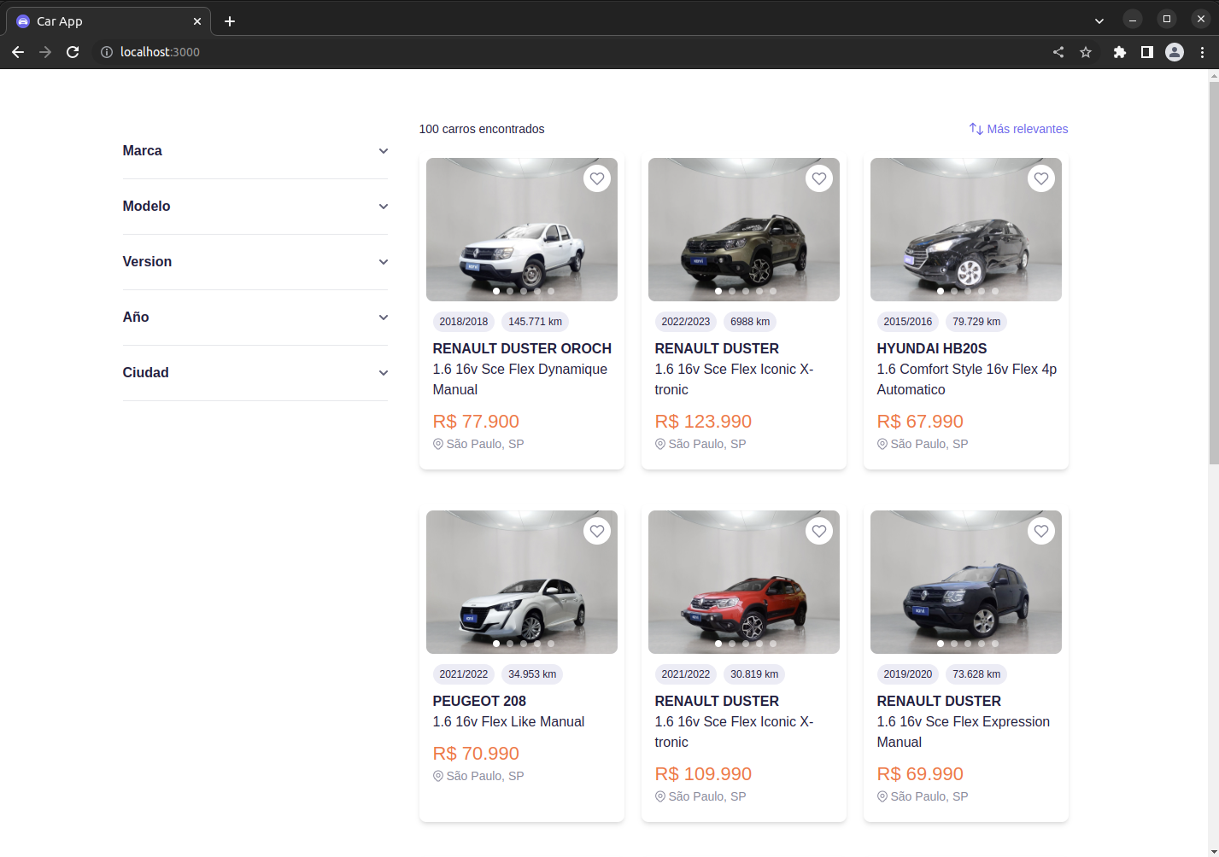Viewport: 1219px width, 857px height.
Task: Click the R$ 70.990 price
Action: click(476, 754)
